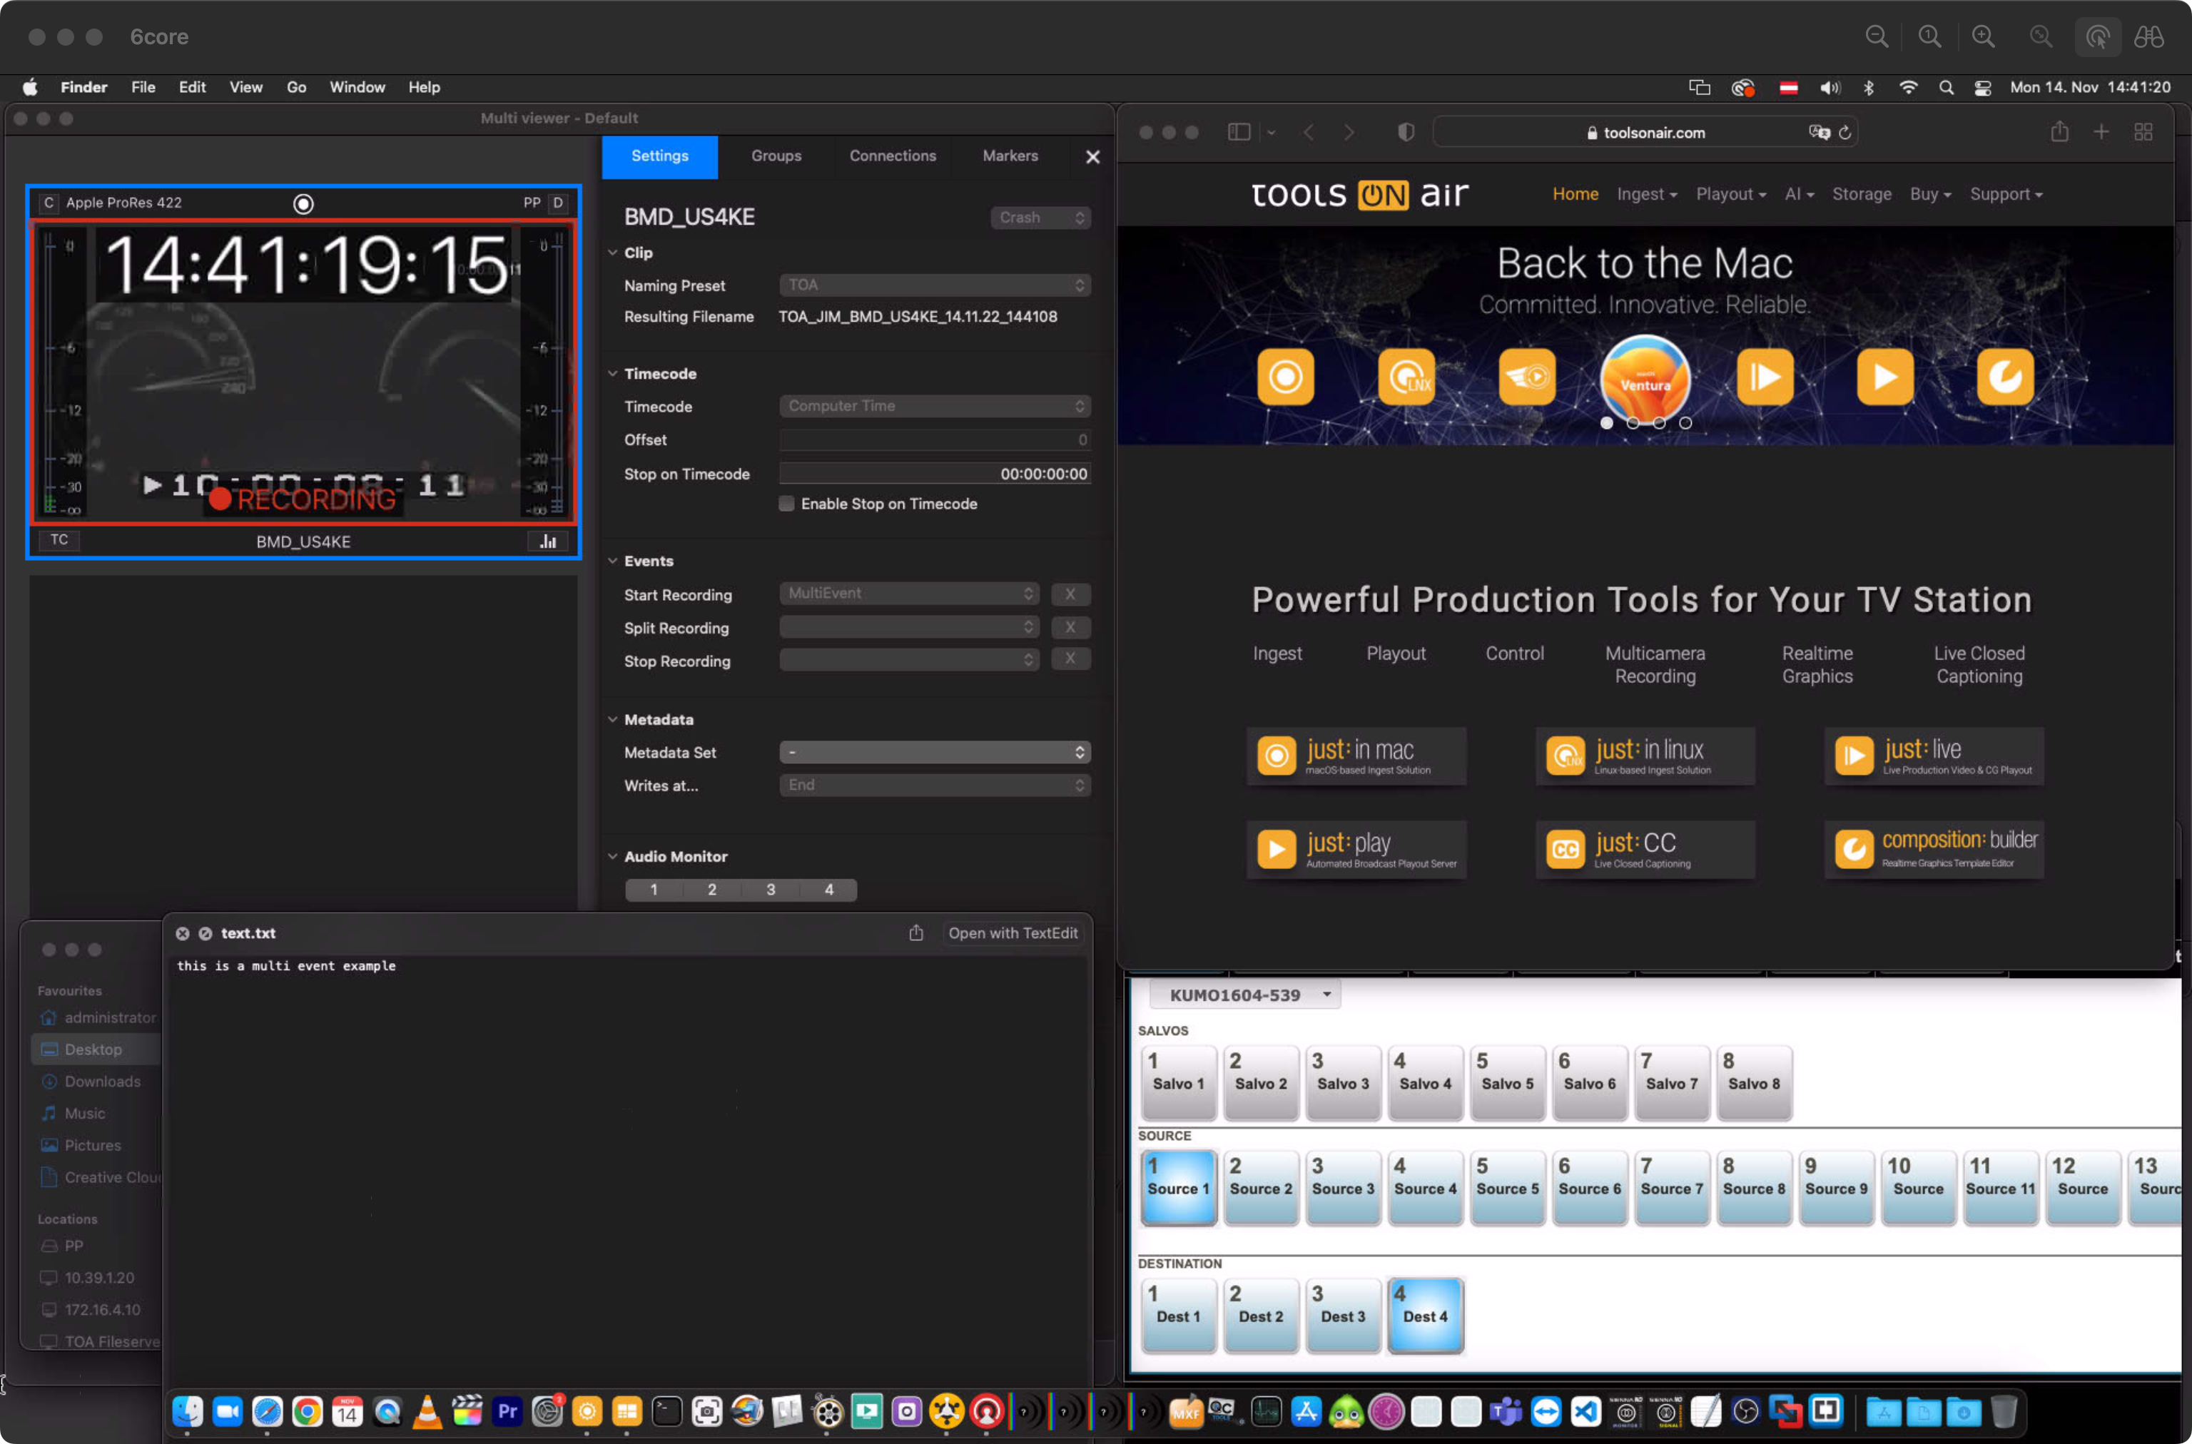Enable Stop on Timecode checkbox

(786, 504)
